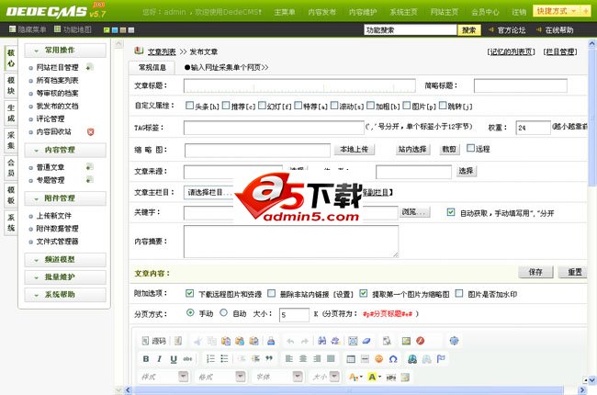
Task: Open 内容维护 in the top menu
Action: pyautogui.click(x=363, y=12)
